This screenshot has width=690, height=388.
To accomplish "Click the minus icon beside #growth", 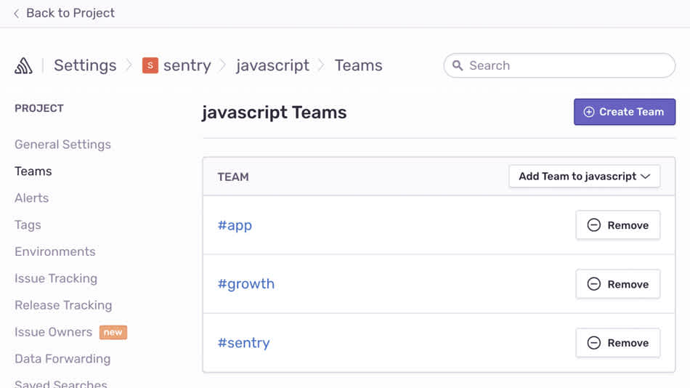I will pyautogui.click(x=593, y=284).
